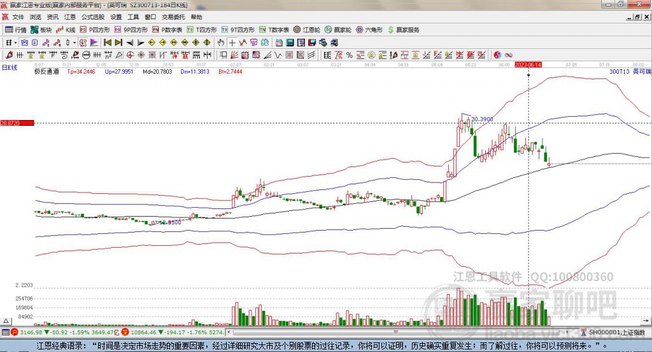Open the P四方形 tool
This screenshot has width=652, height=352.
[95, 30]
